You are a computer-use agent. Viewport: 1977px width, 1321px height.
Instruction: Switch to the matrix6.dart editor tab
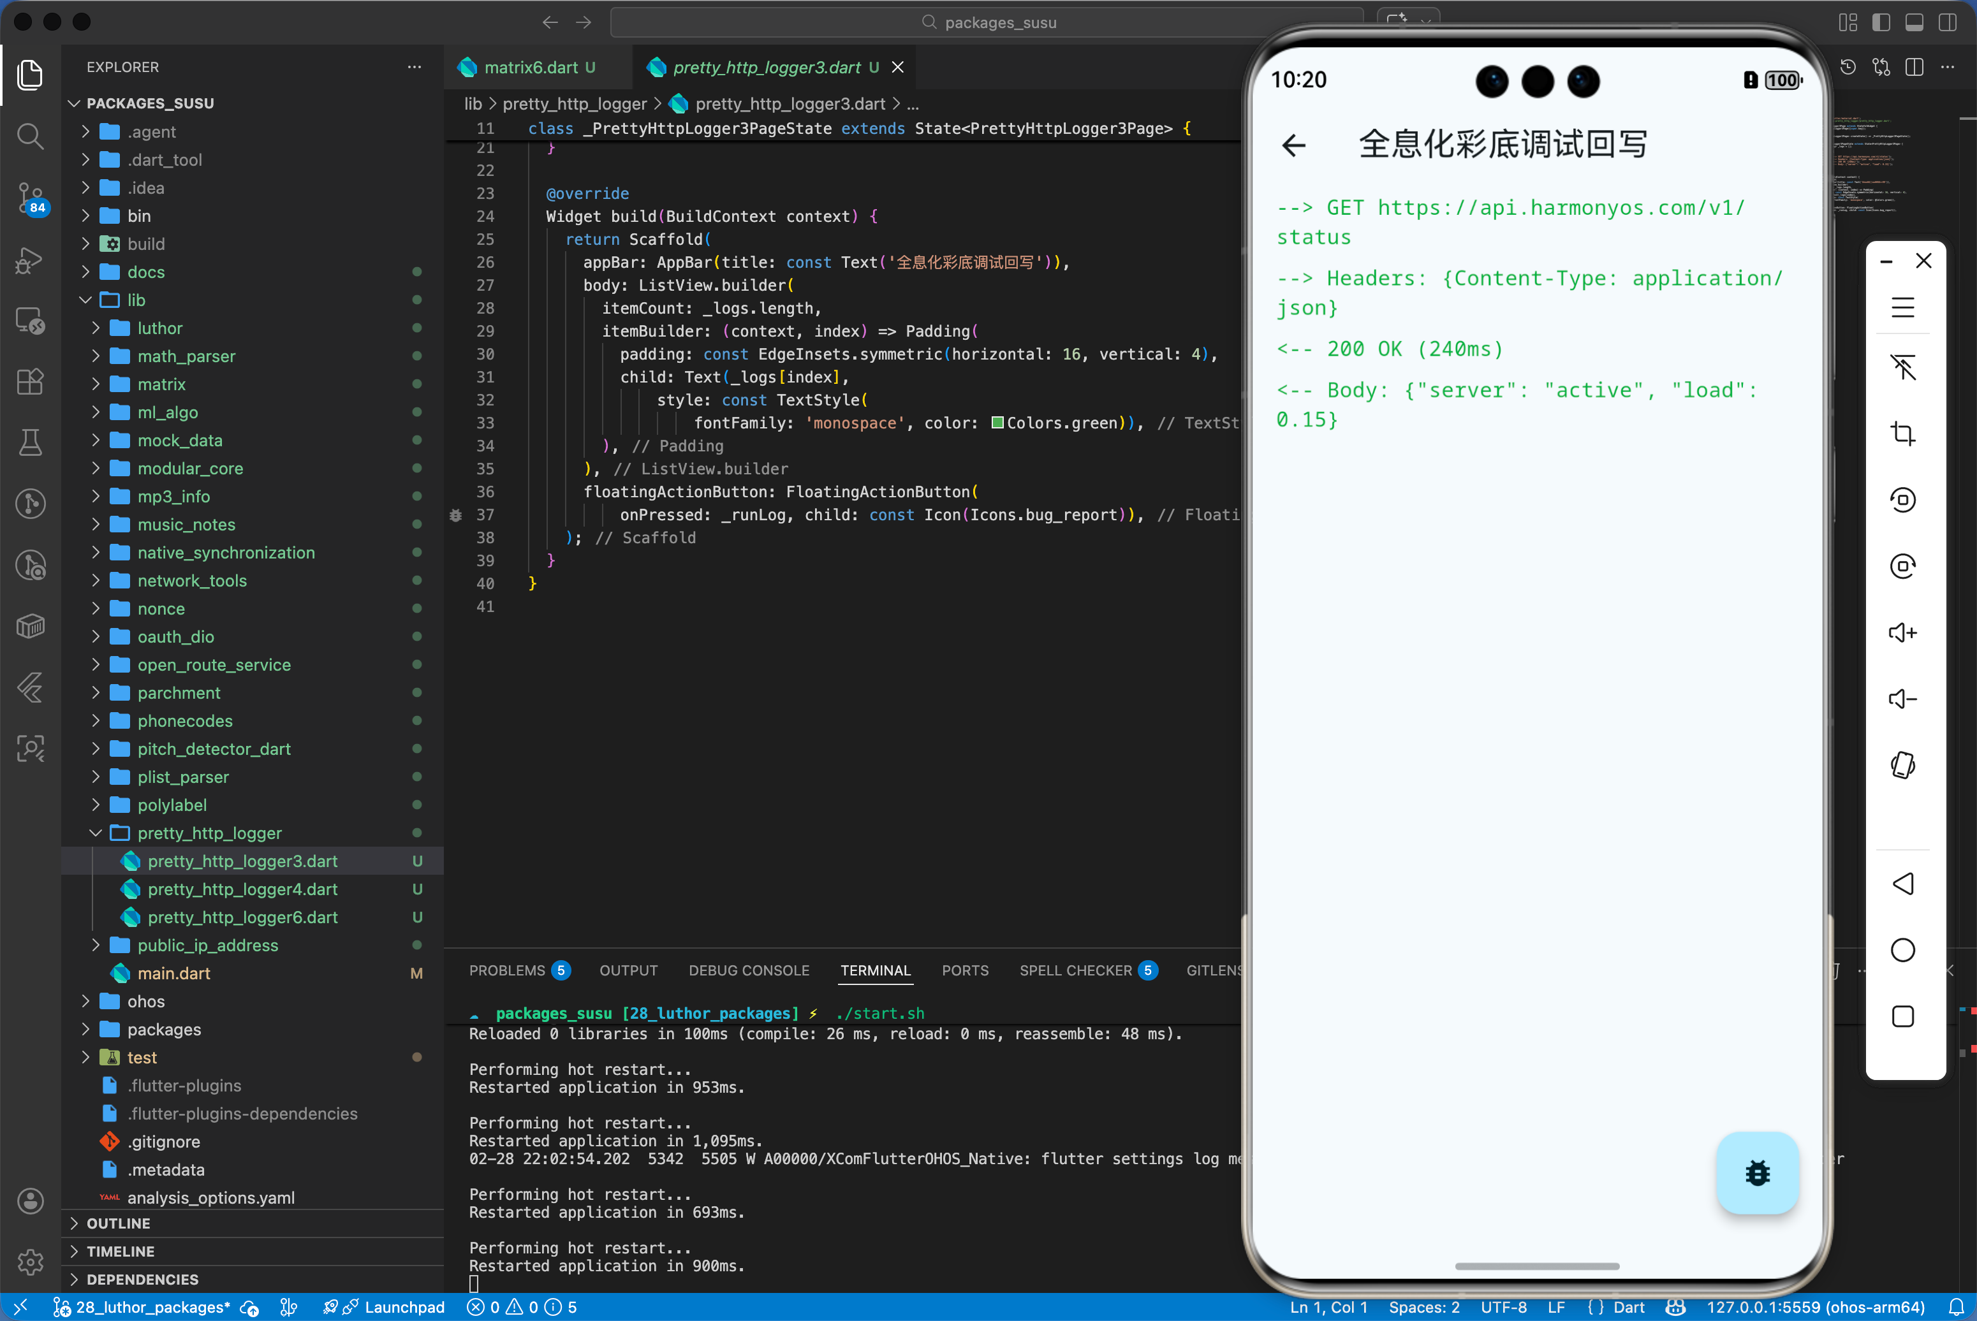[x=530, y=68]
